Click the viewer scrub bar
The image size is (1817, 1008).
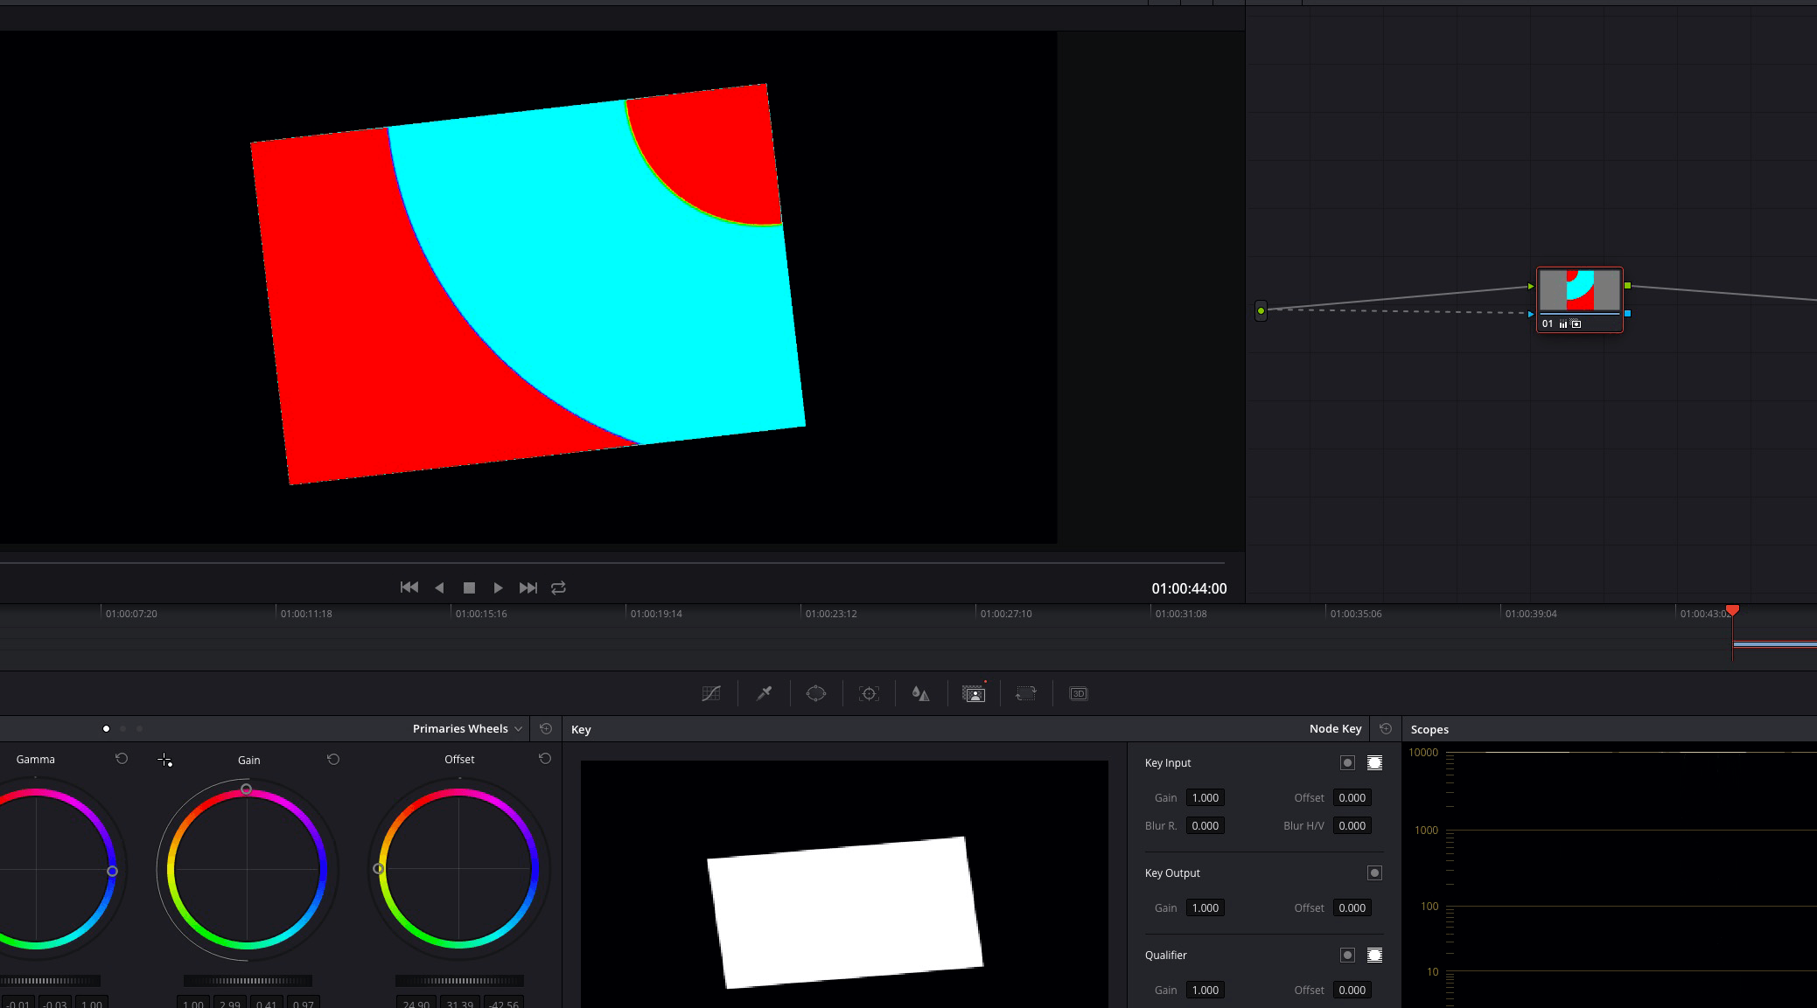click(612, 563)
